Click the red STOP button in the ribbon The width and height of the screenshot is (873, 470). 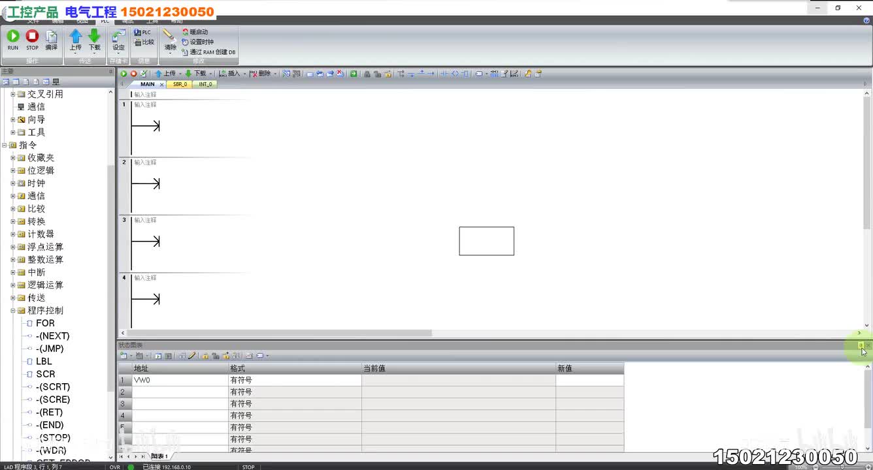coord(32,39)
